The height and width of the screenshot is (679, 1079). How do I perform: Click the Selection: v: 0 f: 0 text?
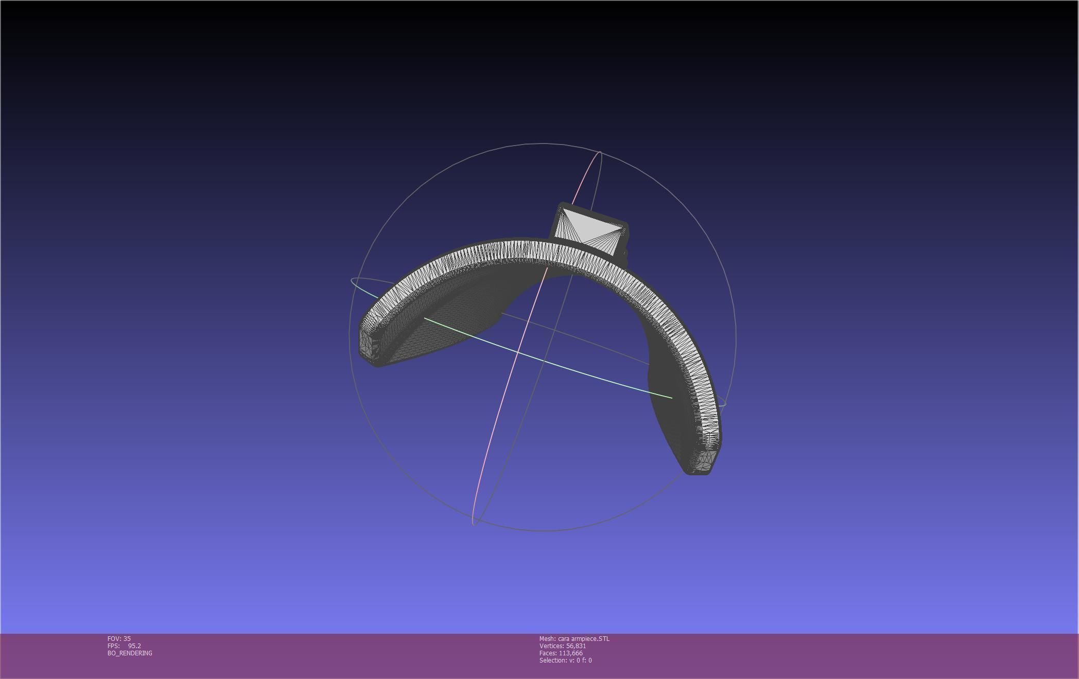[x=565, y=660]
